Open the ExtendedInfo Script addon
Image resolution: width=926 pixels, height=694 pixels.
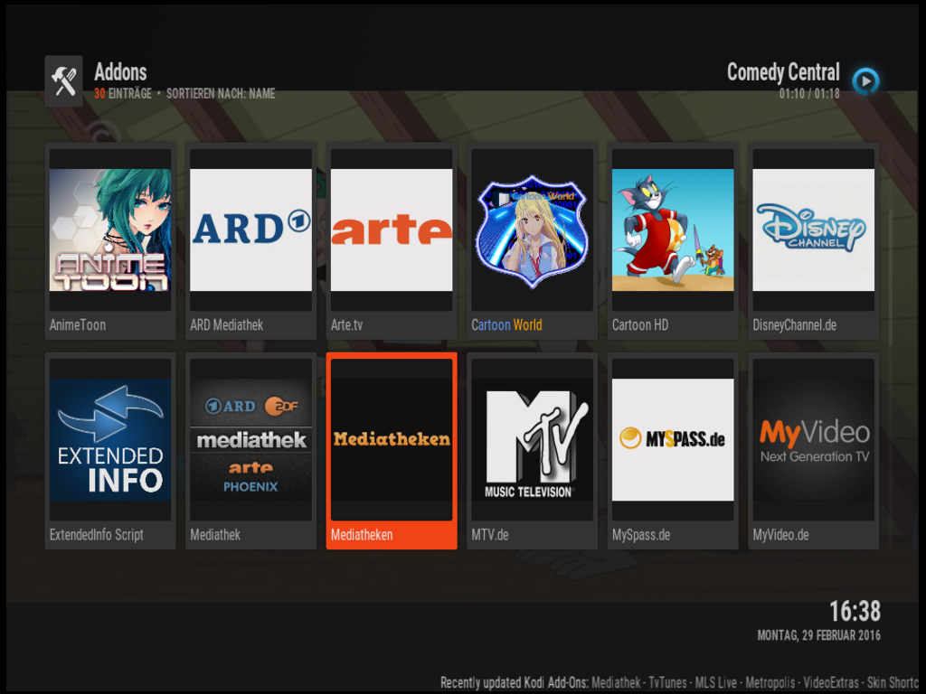coord(110,440)
